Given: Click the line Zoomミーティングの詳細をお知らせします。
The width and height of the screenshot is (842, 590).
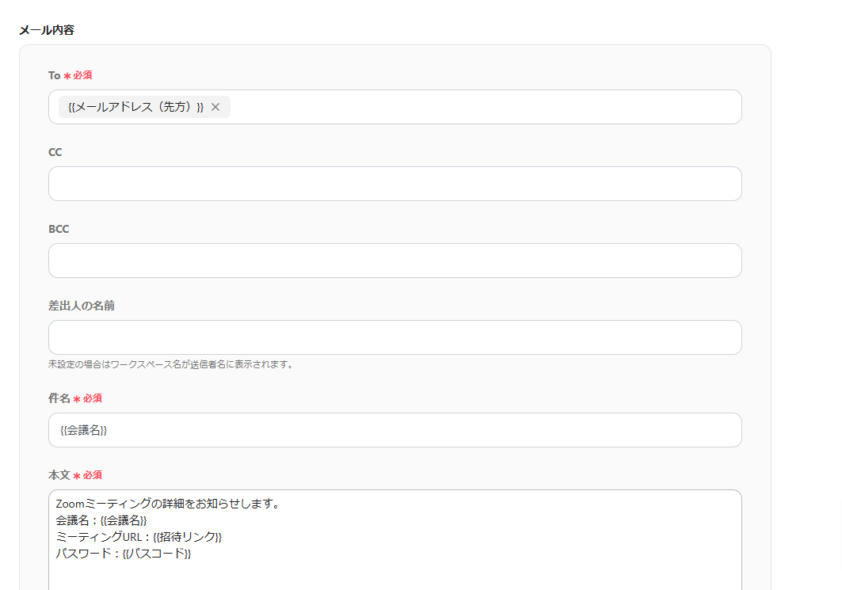Looking at the screenshot, I should pyautogui.click(x=168, y=504).
